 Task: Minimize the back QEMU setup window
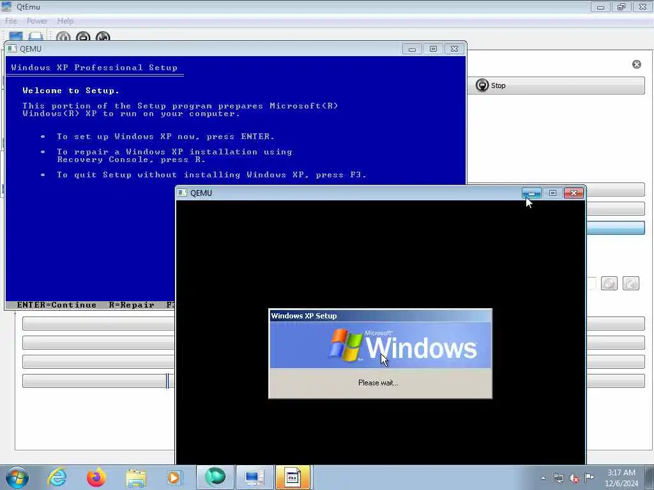coord(412,48)
